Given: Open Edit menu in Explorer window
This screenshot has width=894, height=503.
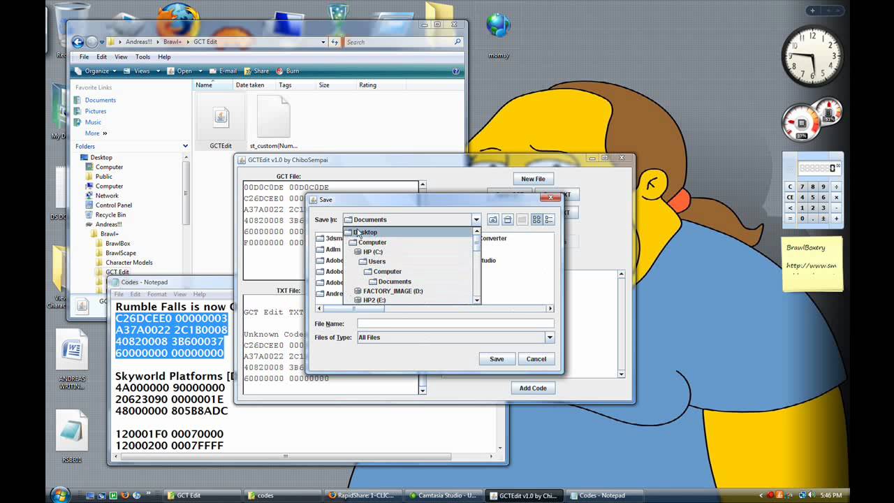Looking at the screenshot, I should point(102,57).
